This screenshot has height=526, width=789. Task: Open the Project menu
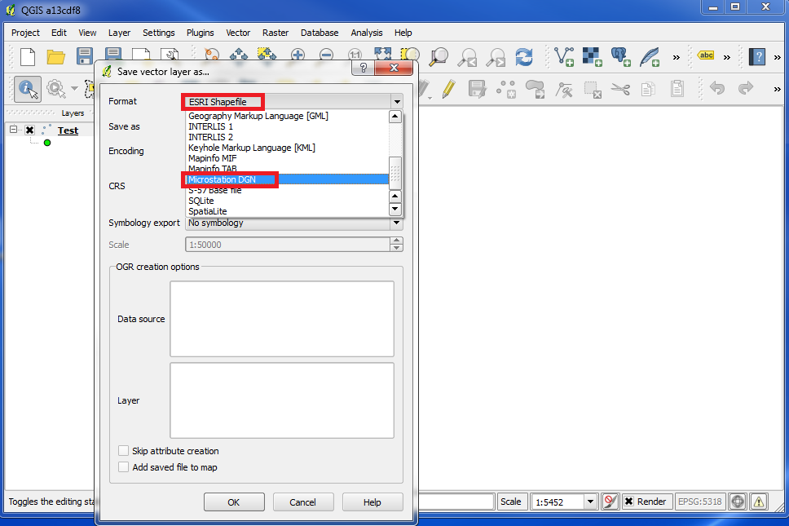coord(25,33)
